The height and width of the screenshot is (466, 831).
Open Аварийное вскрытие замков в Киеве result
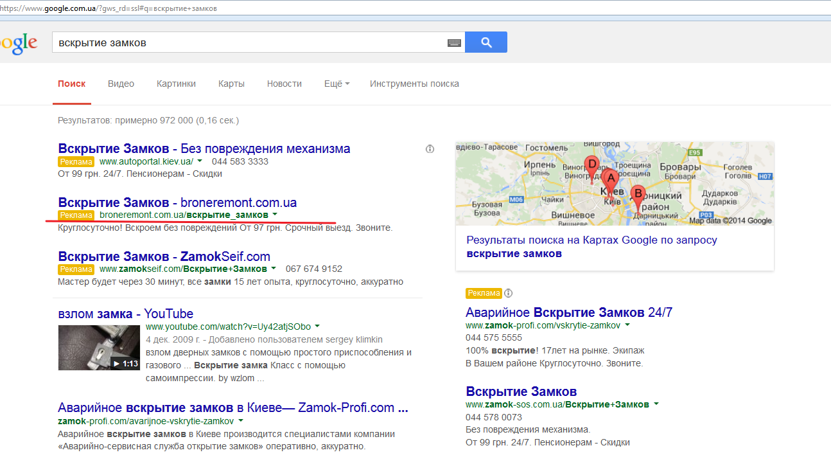coord(233,408)
